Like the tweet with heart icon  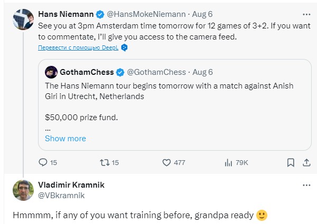[x=166, y=163]
